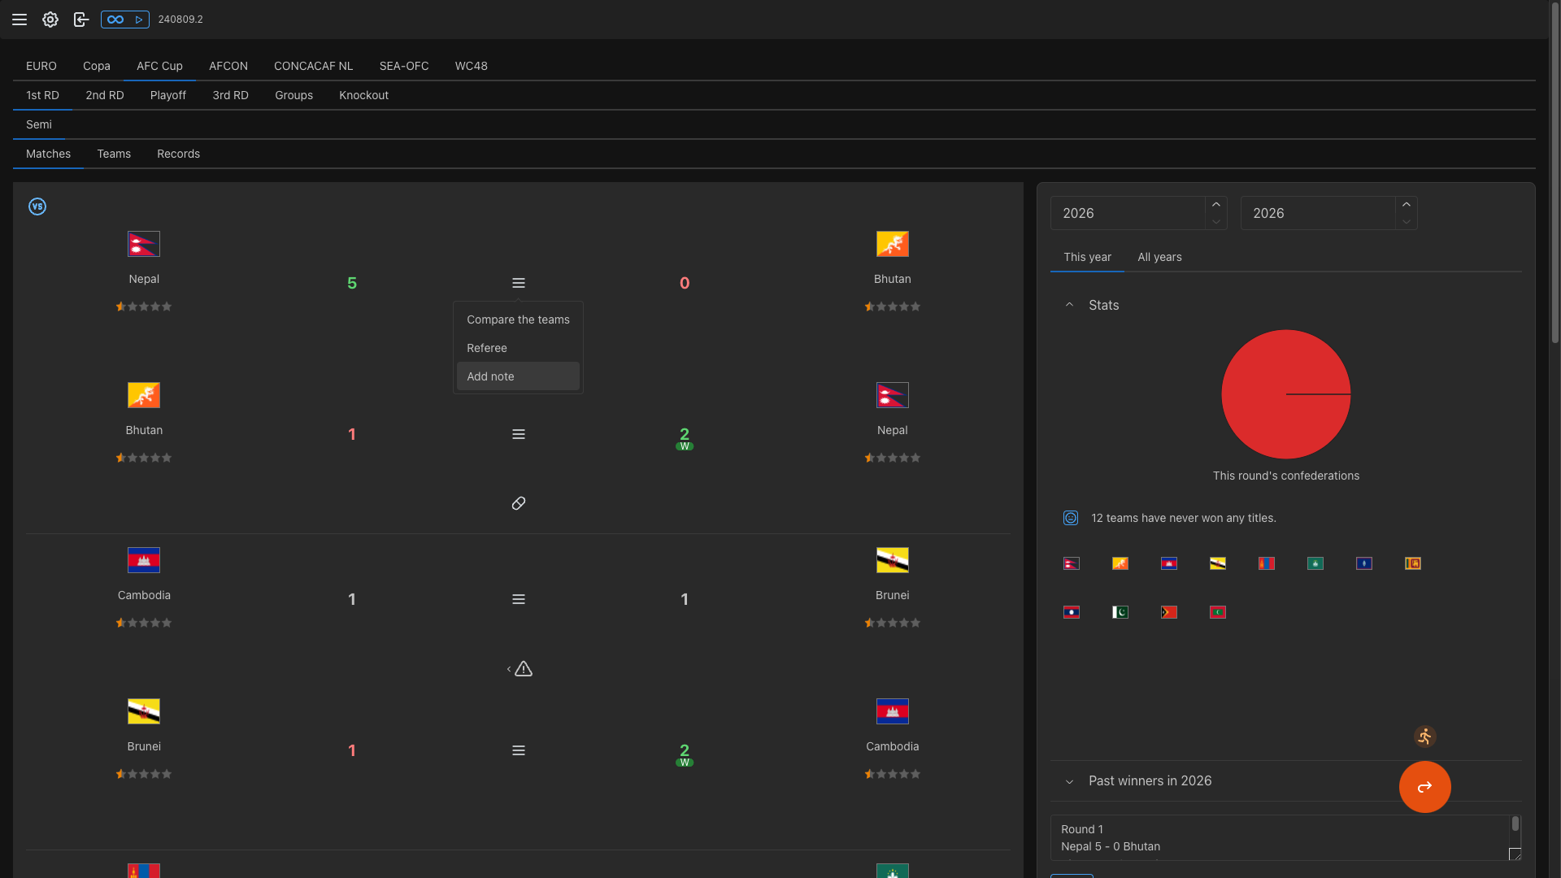Click Mongolia flag in never-won list
Image resolution: width=1561 pixels, height=878 pixels.
(x=1267, y=563)
